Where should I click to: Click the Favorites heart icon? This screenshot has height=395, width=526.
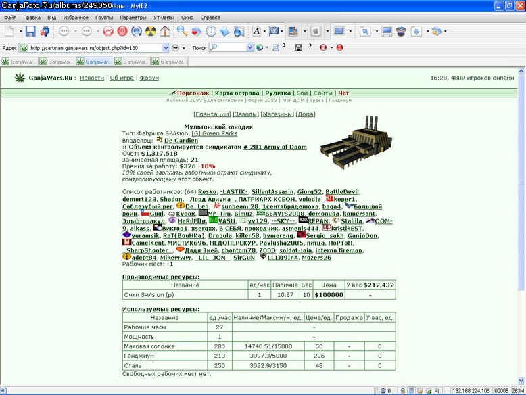tap(197, 32)
